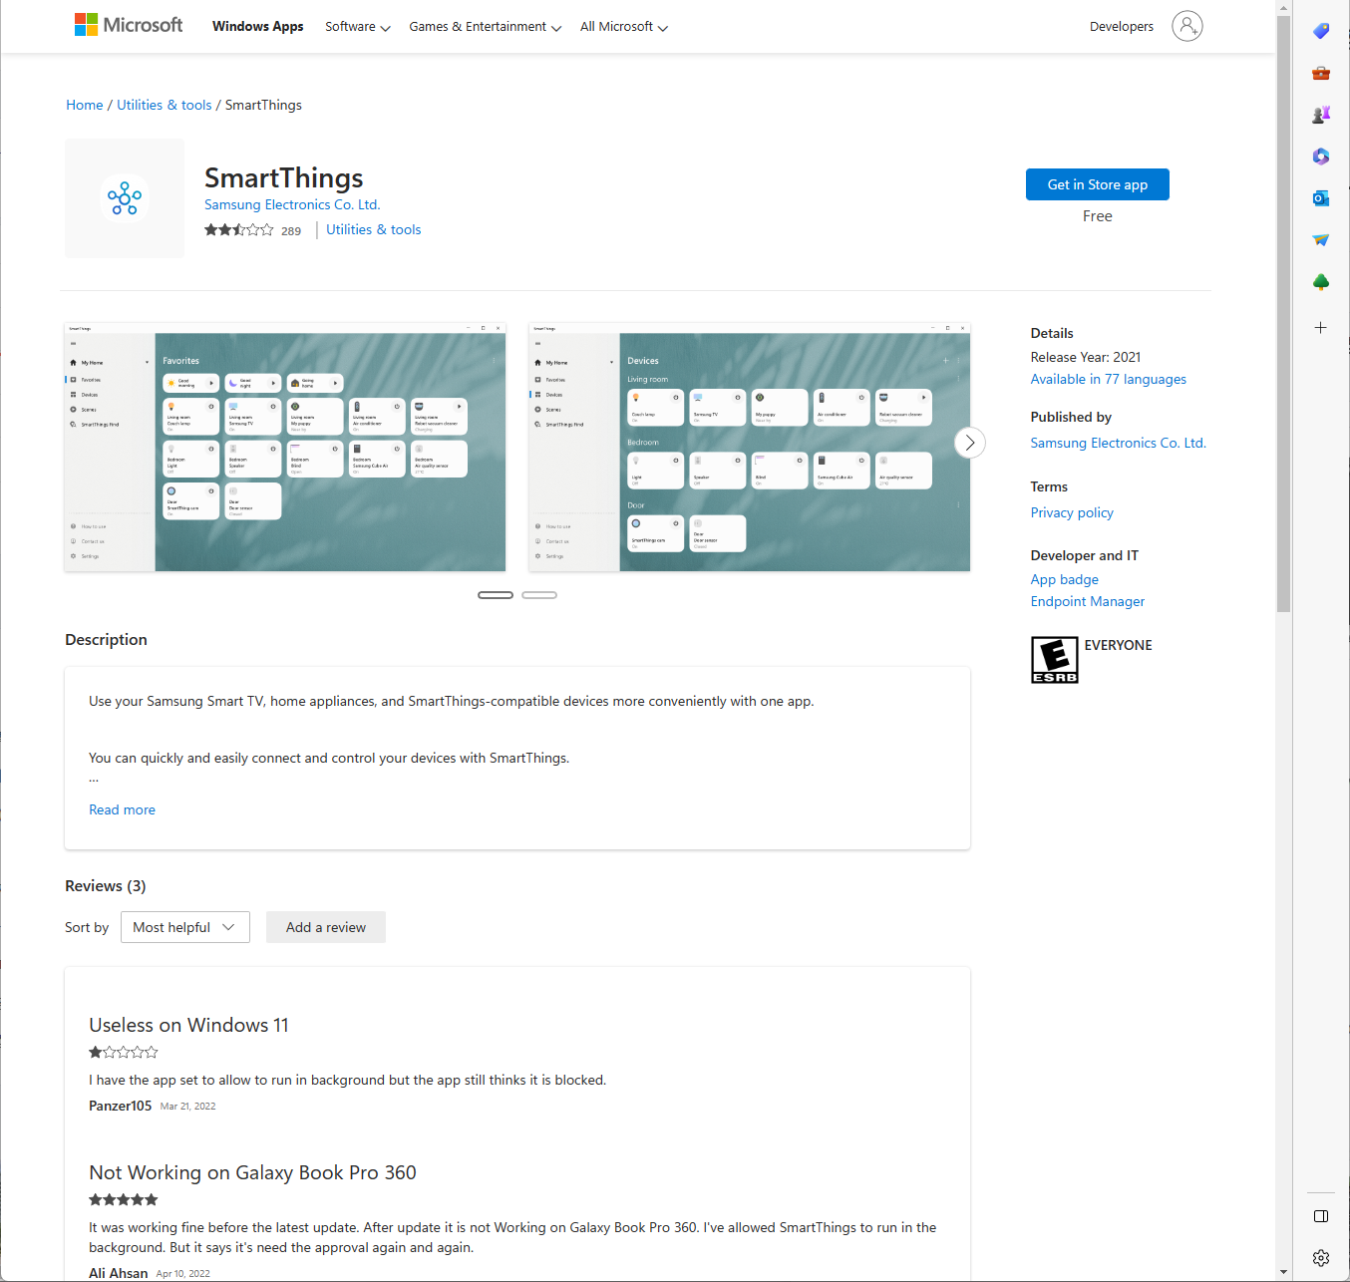
Task: Click the 289 ratings count
Action: click(291, 231)
